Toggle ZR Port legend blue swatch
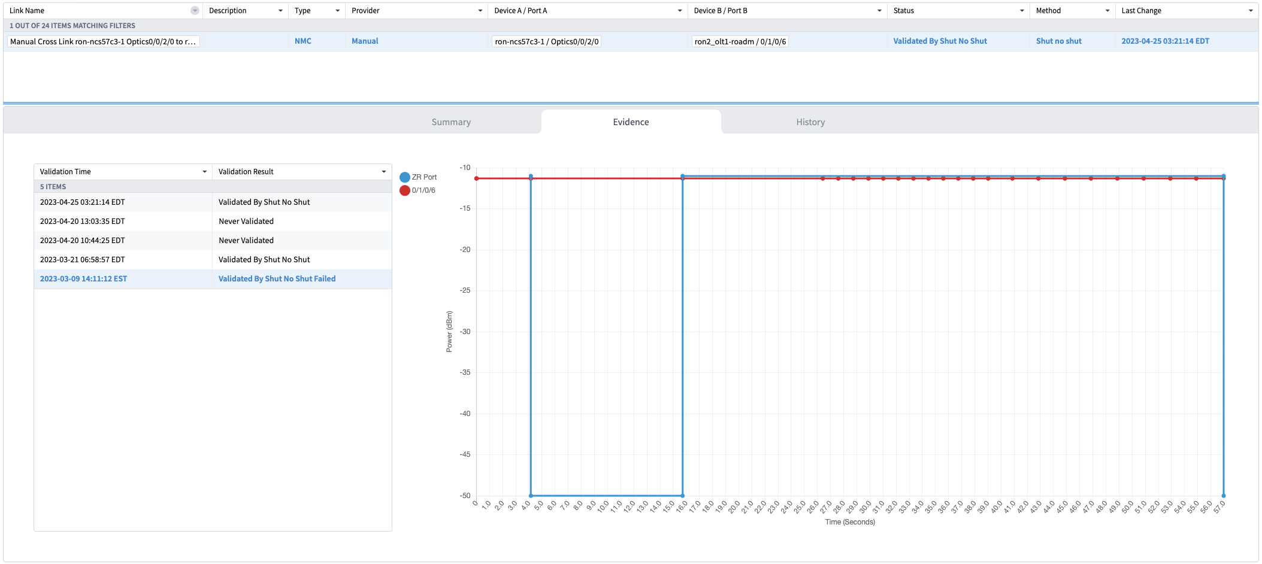Screen dimensions: 1262x564 (x=405, y=177)
